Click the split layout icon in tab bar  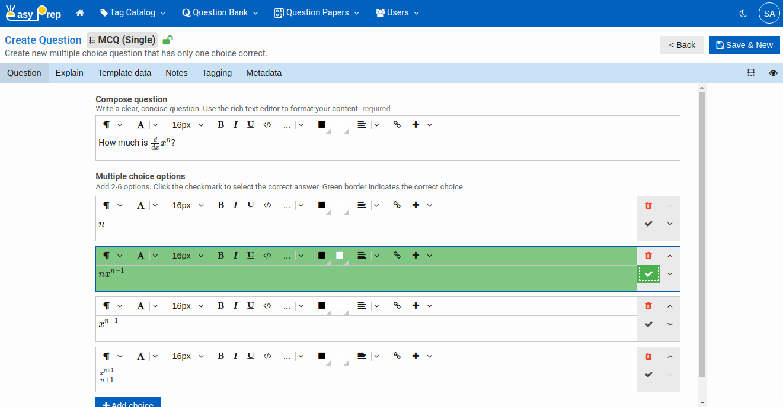pos(751,73)
